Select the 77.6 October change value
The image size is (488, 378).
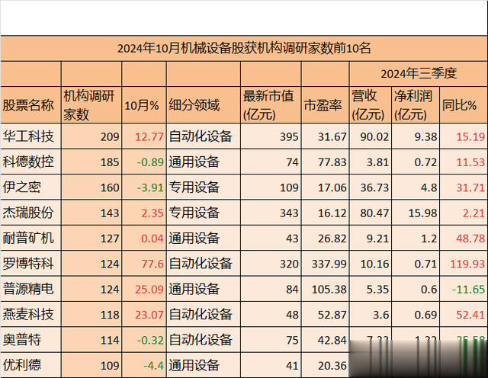[x=144, y=264]
